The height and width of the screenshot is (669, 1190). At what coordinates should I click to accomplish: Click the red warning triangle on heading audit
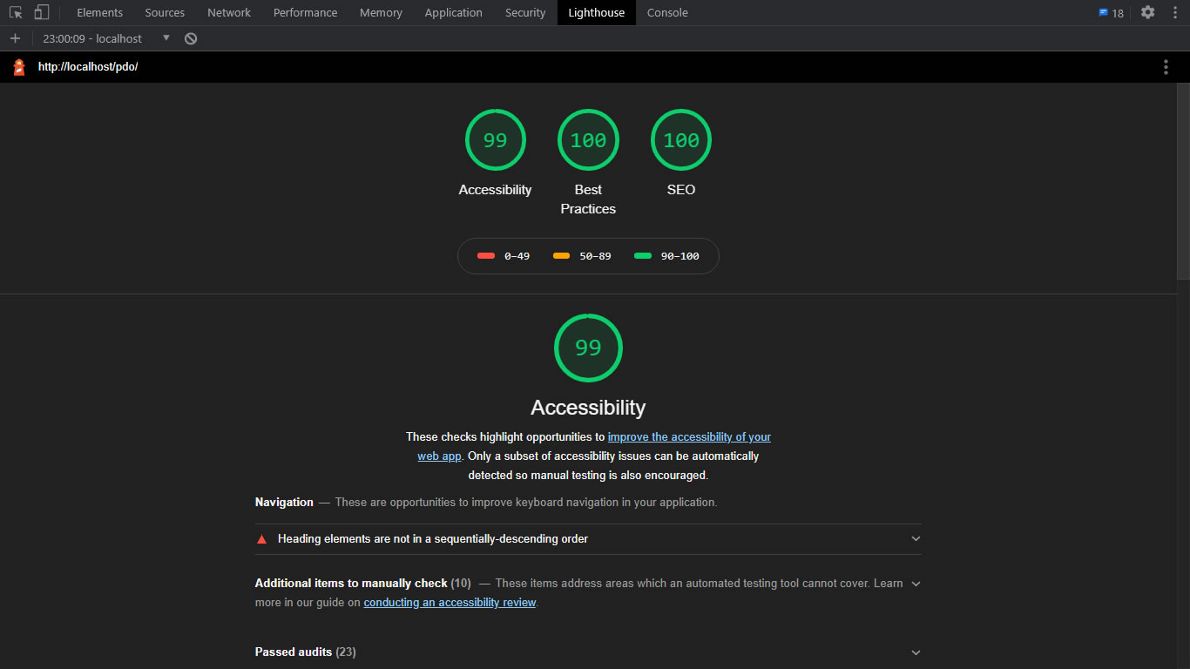[261, 539]
